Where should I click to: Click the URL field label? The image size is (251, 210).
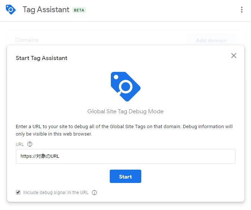point(20,144)
